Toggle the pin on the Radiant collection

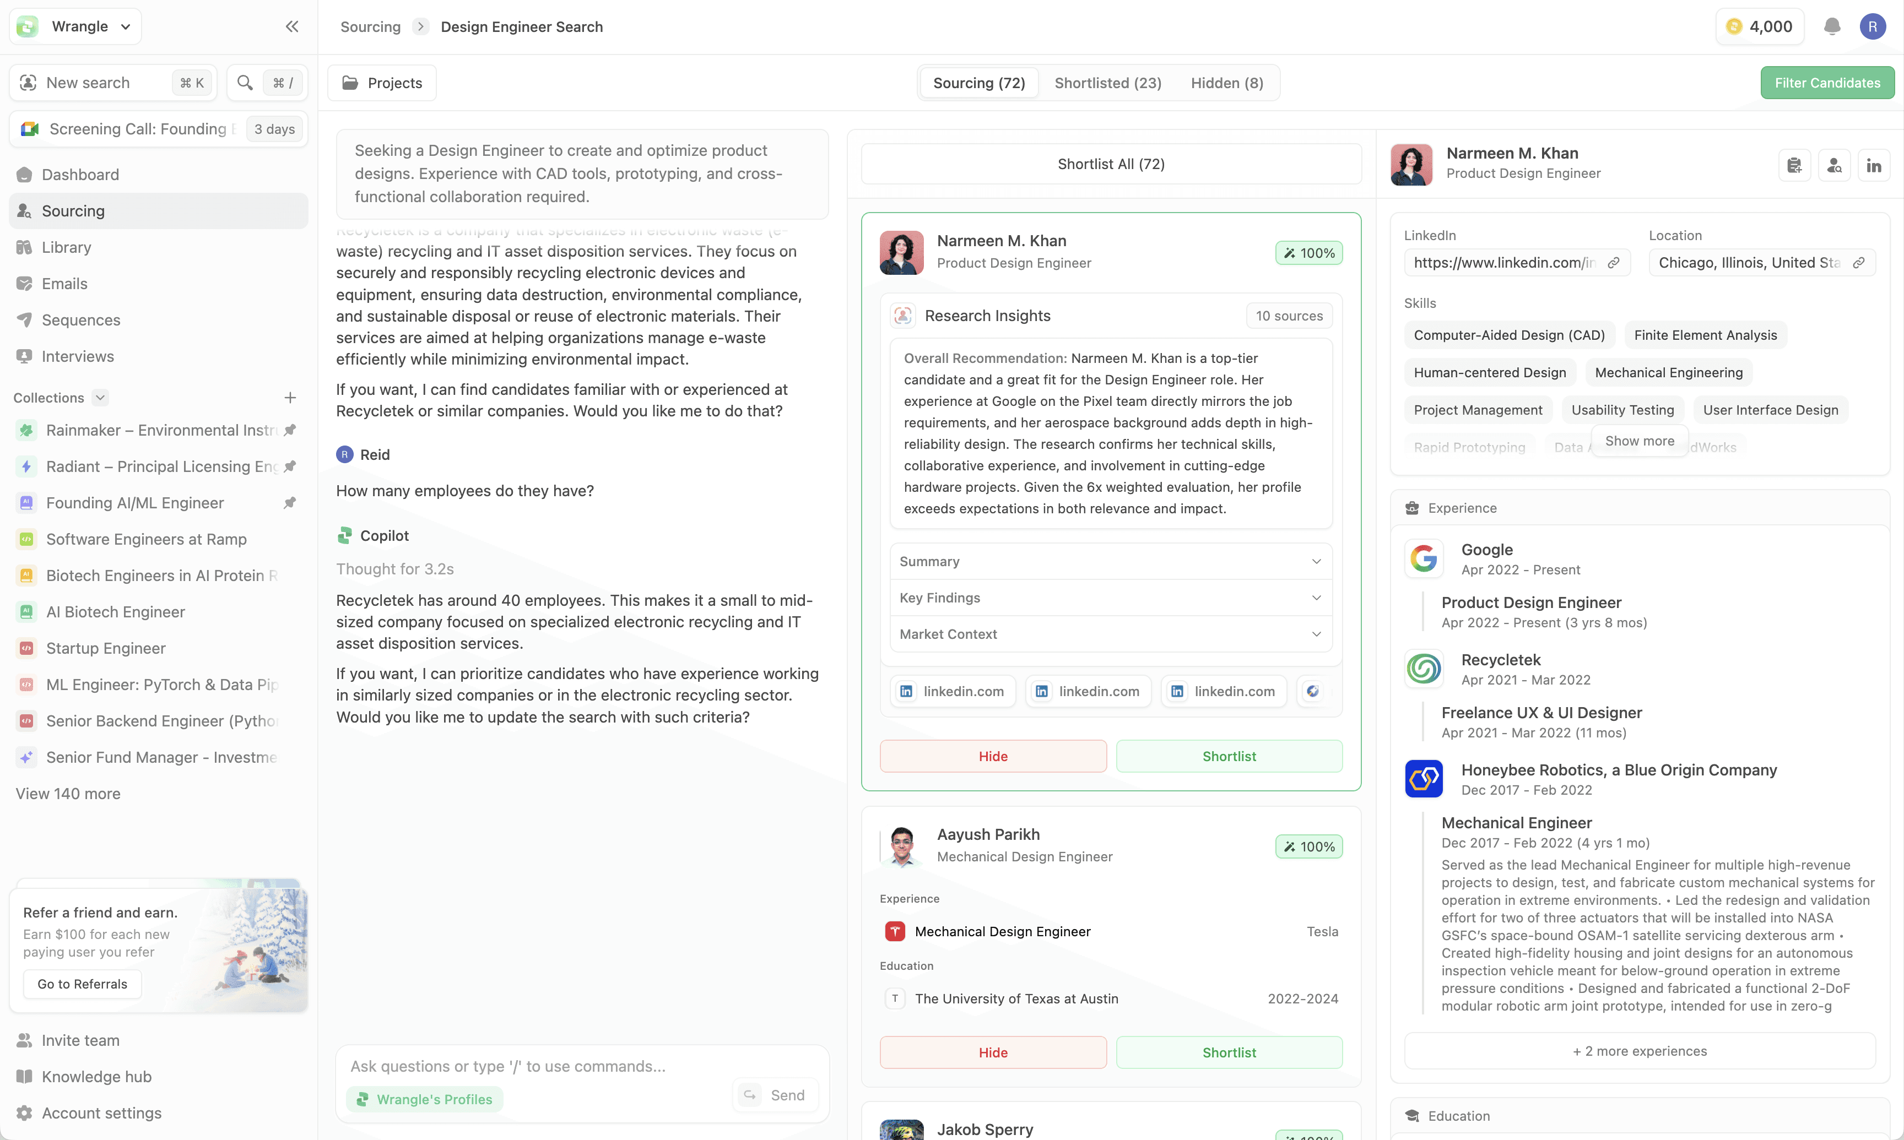click(x=290, y=467)
